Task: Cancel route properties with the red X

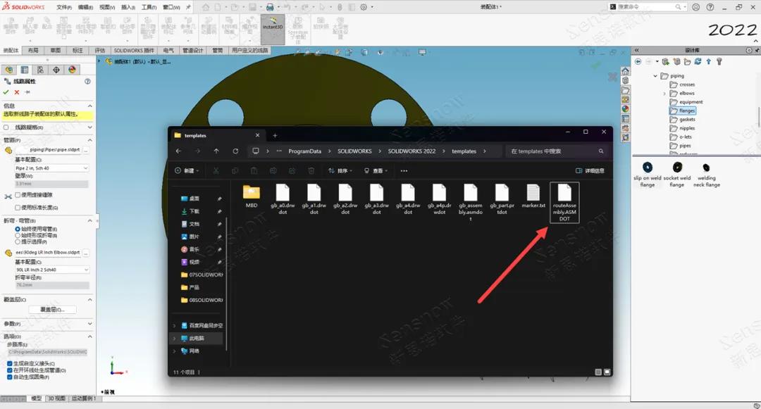Action: (17, 92)
